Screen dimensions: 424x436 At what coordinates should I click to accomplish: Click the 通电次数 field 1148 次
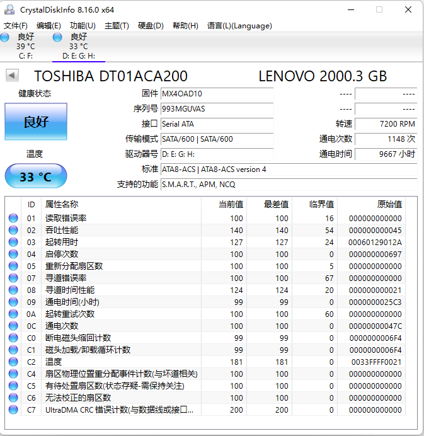click(x=386, y=139)
